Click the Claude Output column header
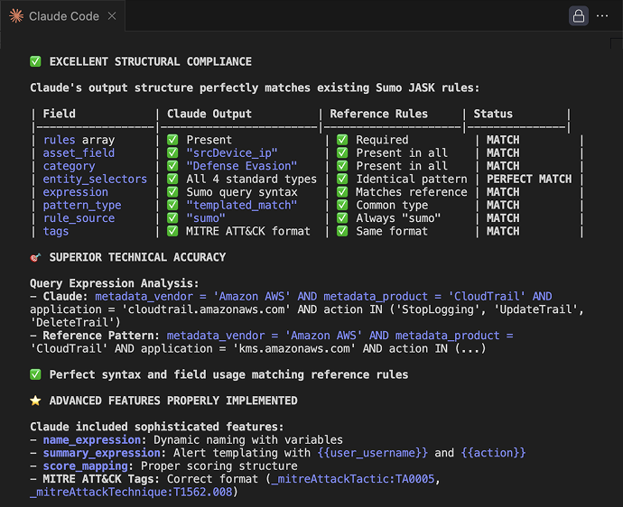The width and height of the screenshot is (623, 507). [x=209, y=114]
